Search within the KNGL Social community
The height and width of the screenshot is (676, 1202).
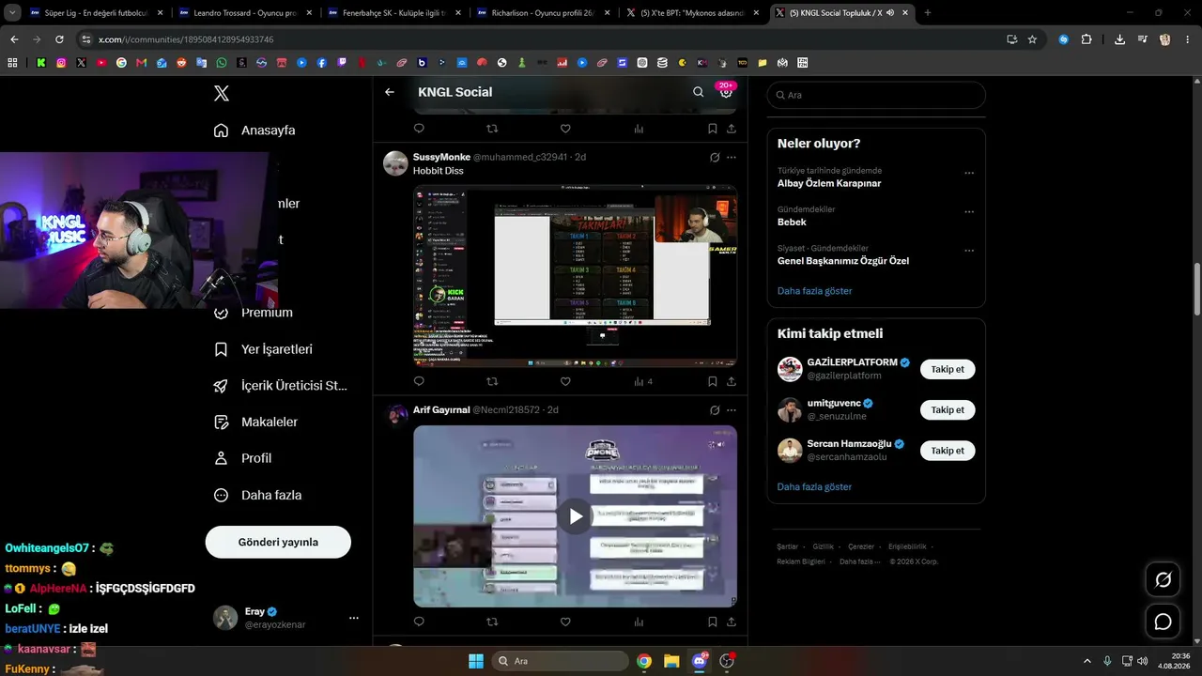click(x=698, y=92)
